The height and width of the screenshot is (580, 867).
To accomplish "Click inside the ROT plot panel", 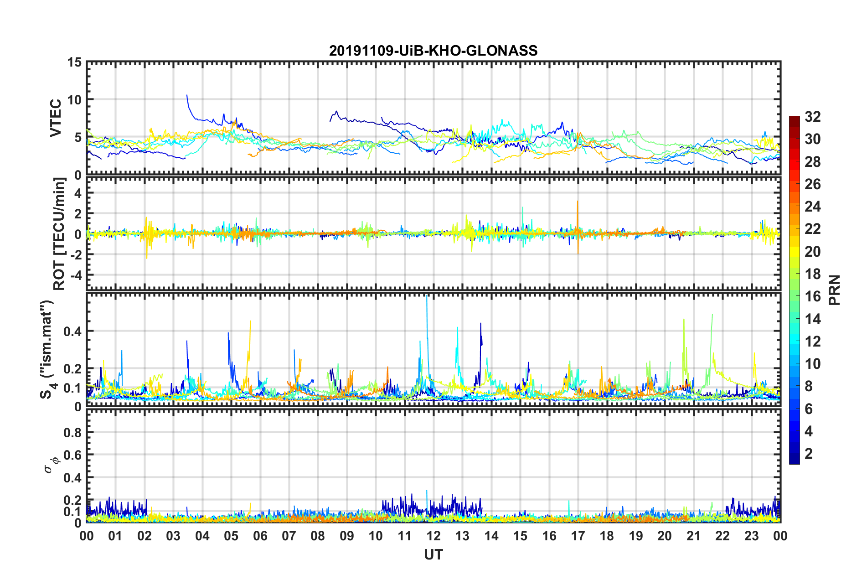I will click(433, 233).
